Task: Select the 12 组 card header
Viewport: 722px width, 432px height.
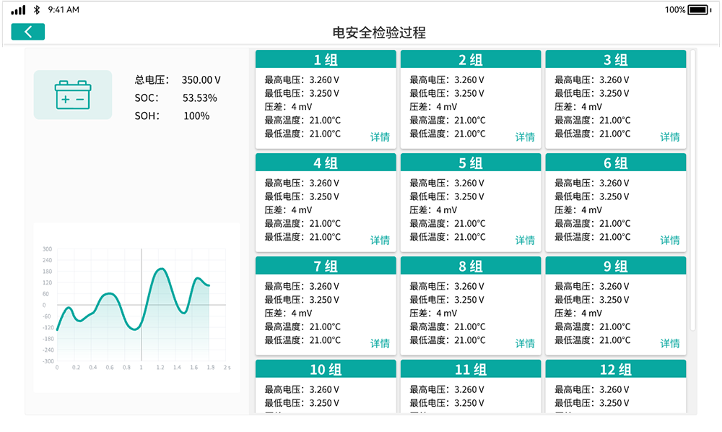Action: (x=616, y=369)
